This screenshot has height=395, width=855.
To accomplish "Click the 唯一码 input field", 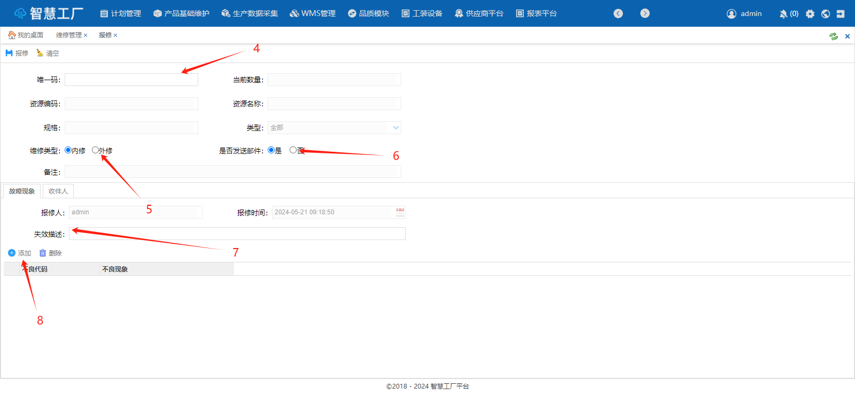I will (x=131, y=80).
